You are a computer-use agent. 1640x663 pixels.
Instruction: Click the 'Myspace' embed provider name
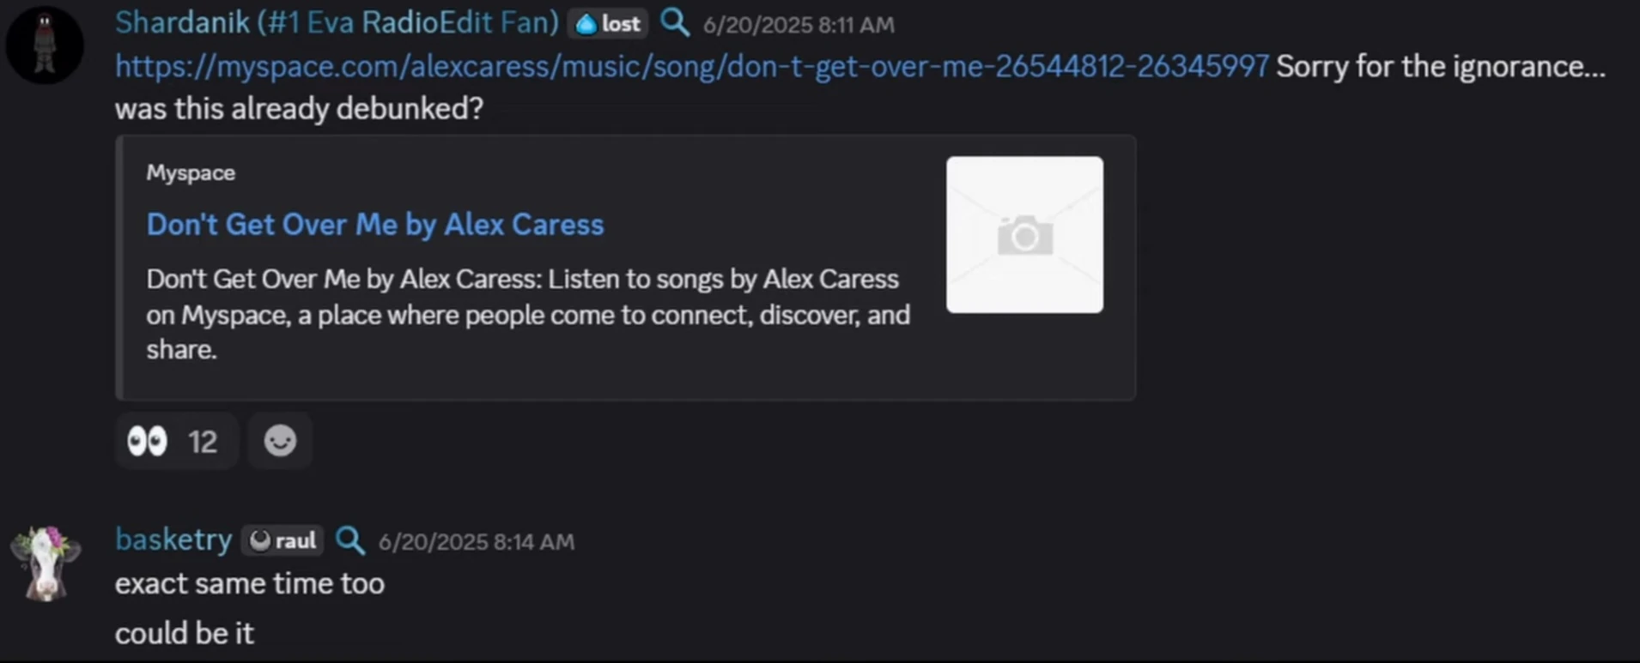pyautogui.click(x=191, y=173)
